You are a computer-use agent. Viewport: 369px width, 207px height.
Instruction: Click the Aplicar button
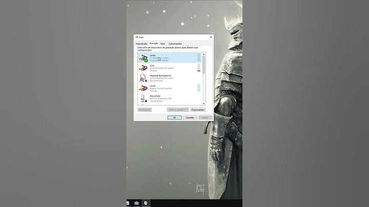click(x=205, y=117)
